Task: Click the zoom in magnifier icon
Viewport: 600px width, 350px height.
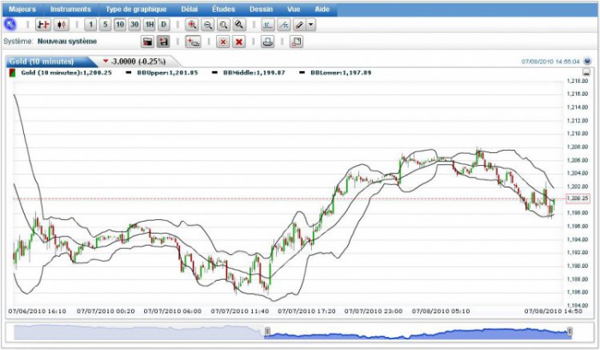Action: (x=192, y=25)
